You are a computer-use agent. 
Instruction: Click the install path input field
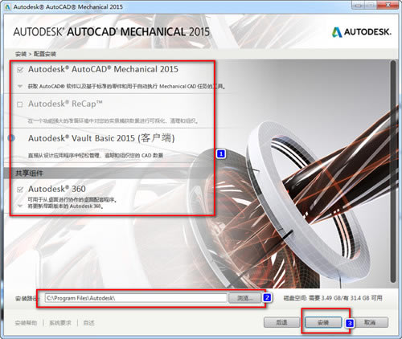coord(136,298)
